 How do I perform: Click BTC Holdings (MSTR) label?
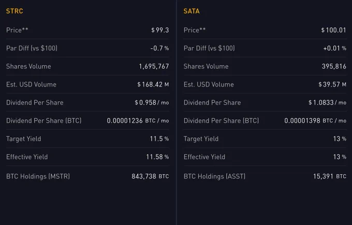click(38, 176)
